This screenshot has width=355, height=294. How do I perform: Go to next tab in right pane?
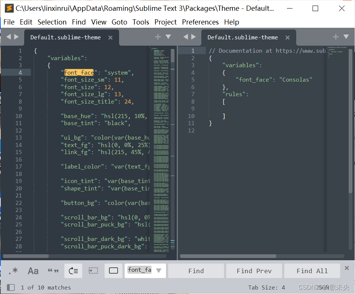coord(194,37)
